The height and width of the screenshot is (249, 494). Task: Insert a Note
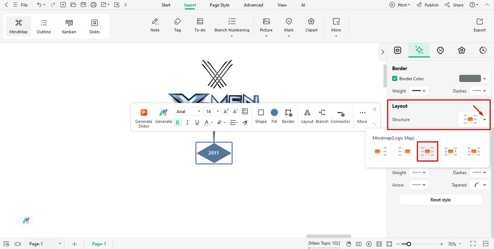point(155,25)
